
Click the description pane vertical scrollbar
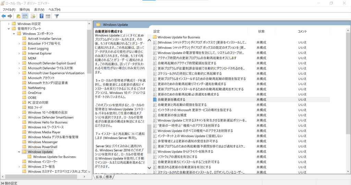(x=149, y=103)
